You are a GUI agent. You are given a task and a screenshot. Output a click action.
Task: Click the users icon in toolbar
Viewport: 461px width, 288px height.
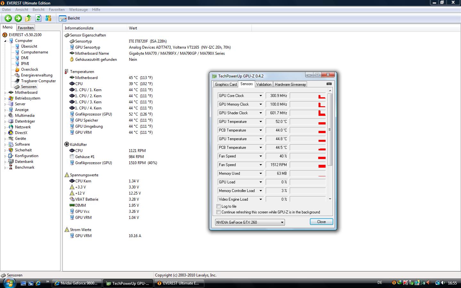pyautogui.click(x=48, y=18)
